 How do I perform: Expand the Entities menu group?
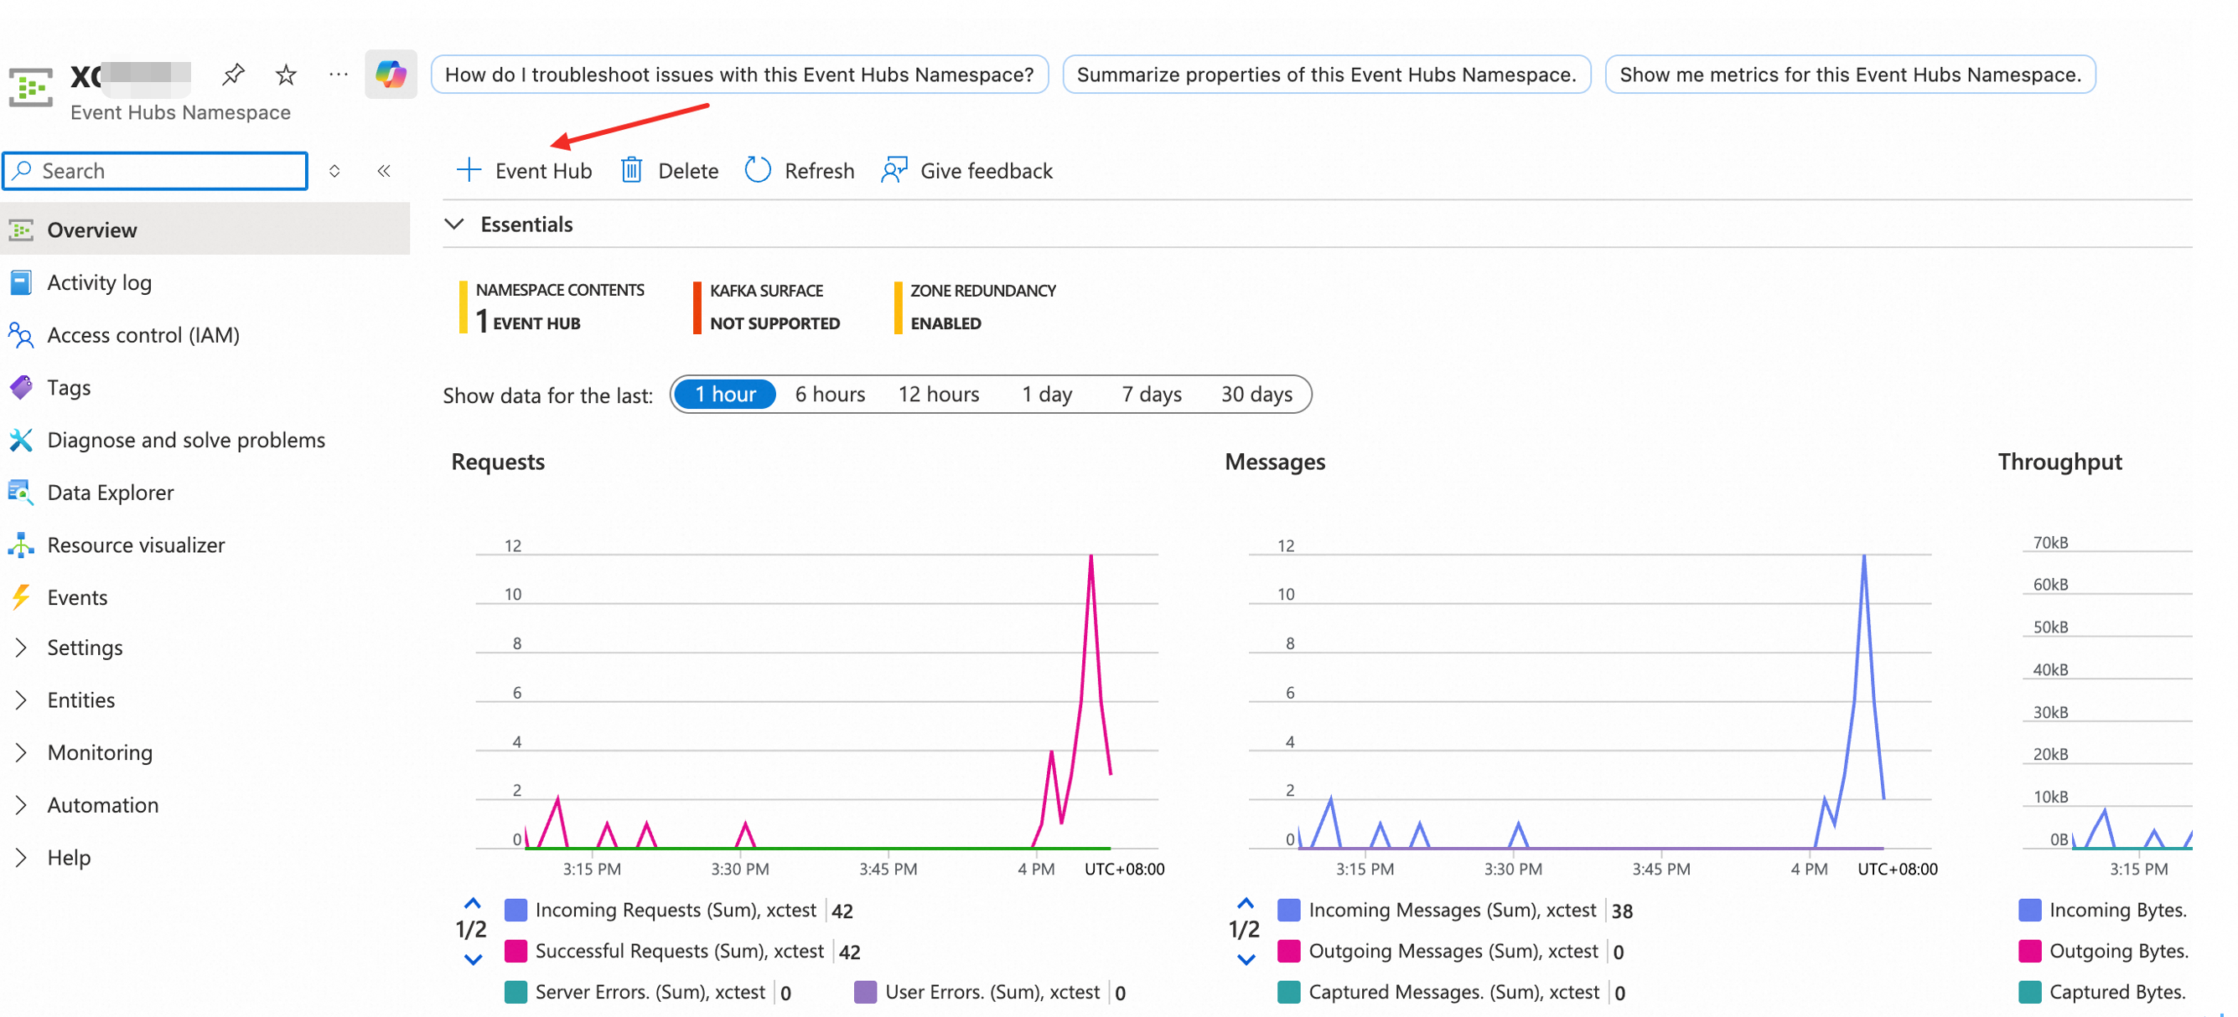[22, 700]
